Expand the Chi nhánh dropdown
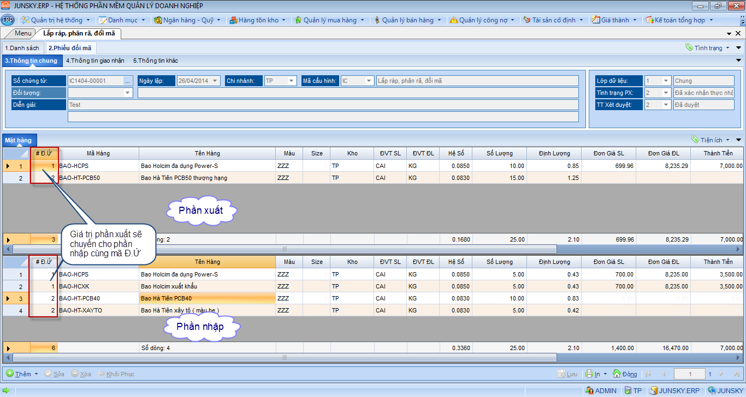Image resolution: width=746 pixels, height=397 pixels. [x=292, y=81]
